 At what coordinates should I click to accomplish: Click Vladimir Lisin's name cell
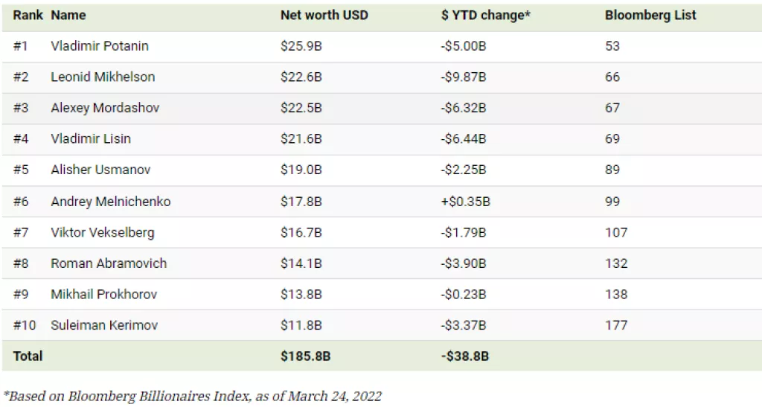[x=91, y=139]
